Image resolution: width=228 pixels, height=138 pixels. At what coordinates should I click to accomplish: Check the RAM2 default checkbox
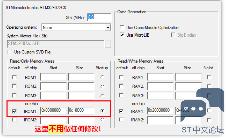pyautogui.click(x=121, y=86)
